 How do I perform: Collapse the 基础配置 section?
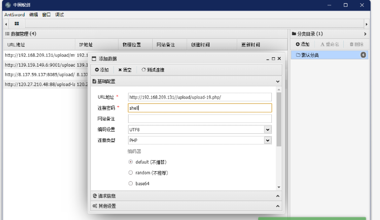point(278,81)
